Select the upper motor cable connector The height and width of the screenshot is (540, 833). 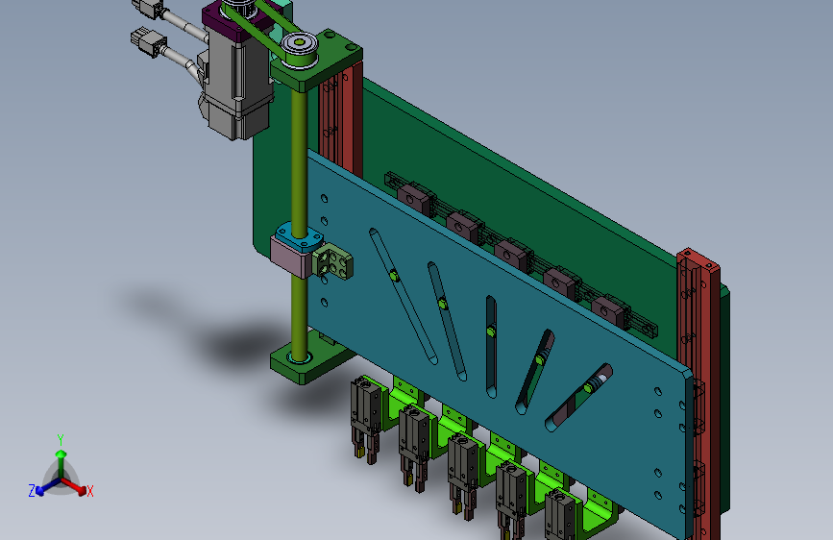coord(149,9)
